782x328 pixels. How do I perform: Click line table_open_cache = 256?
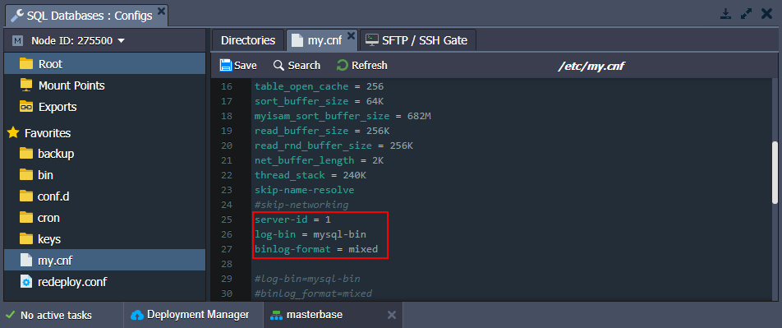[320, 86]
